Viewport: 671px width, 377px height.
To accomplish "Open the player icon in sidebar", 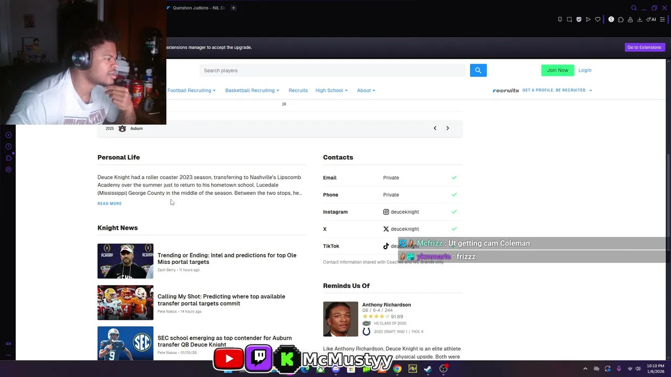I will (x=8, y=135).
